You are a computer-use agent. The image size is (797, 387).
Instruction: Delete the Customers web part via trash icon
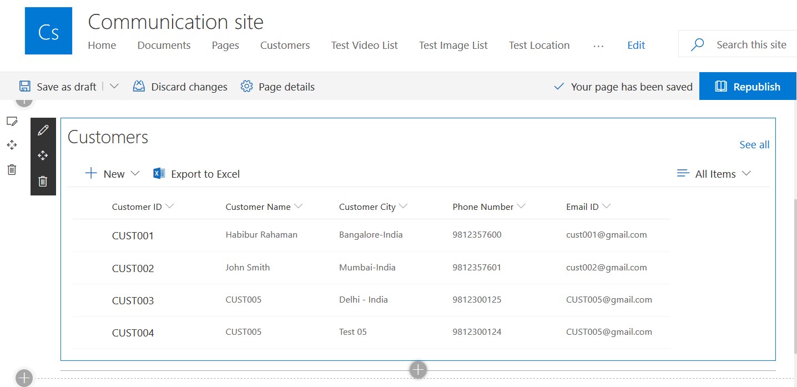tap(43, 181)
